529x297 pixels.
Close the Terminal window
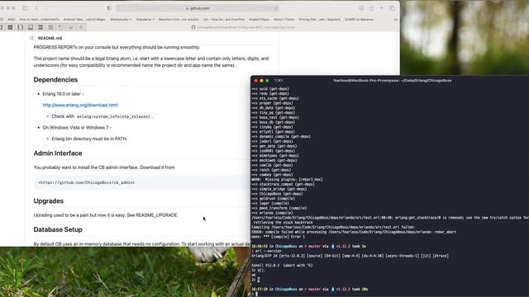click(x=255, y=81)
